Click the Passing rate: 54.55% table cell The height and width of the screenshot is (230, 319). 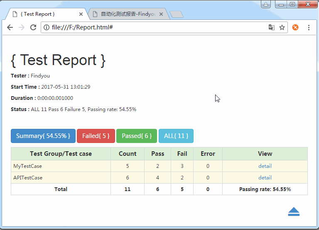265,189
